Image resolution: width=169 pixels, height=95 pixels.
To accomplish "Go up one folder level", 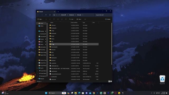I will (x=46, y=15).
